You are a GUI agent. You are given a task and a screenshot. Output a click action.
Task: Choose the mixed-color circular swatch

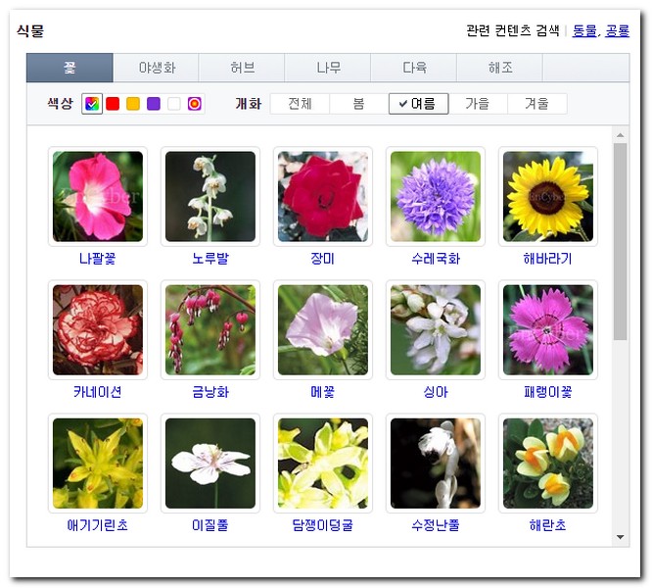[194, 104]
